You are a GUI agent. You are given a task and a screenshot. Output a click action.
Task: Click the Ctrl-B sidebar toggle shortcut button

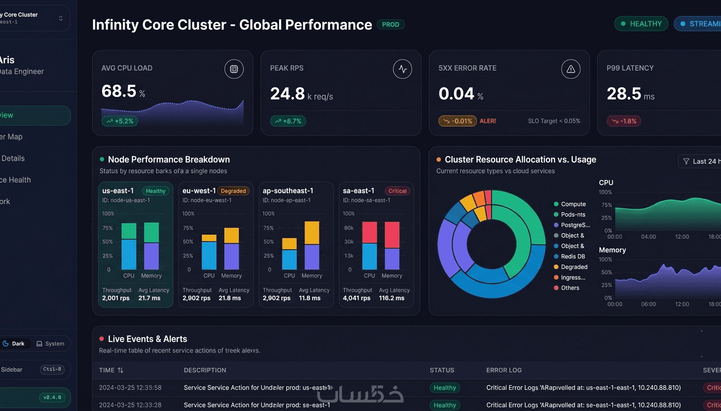tap(52, 369)
